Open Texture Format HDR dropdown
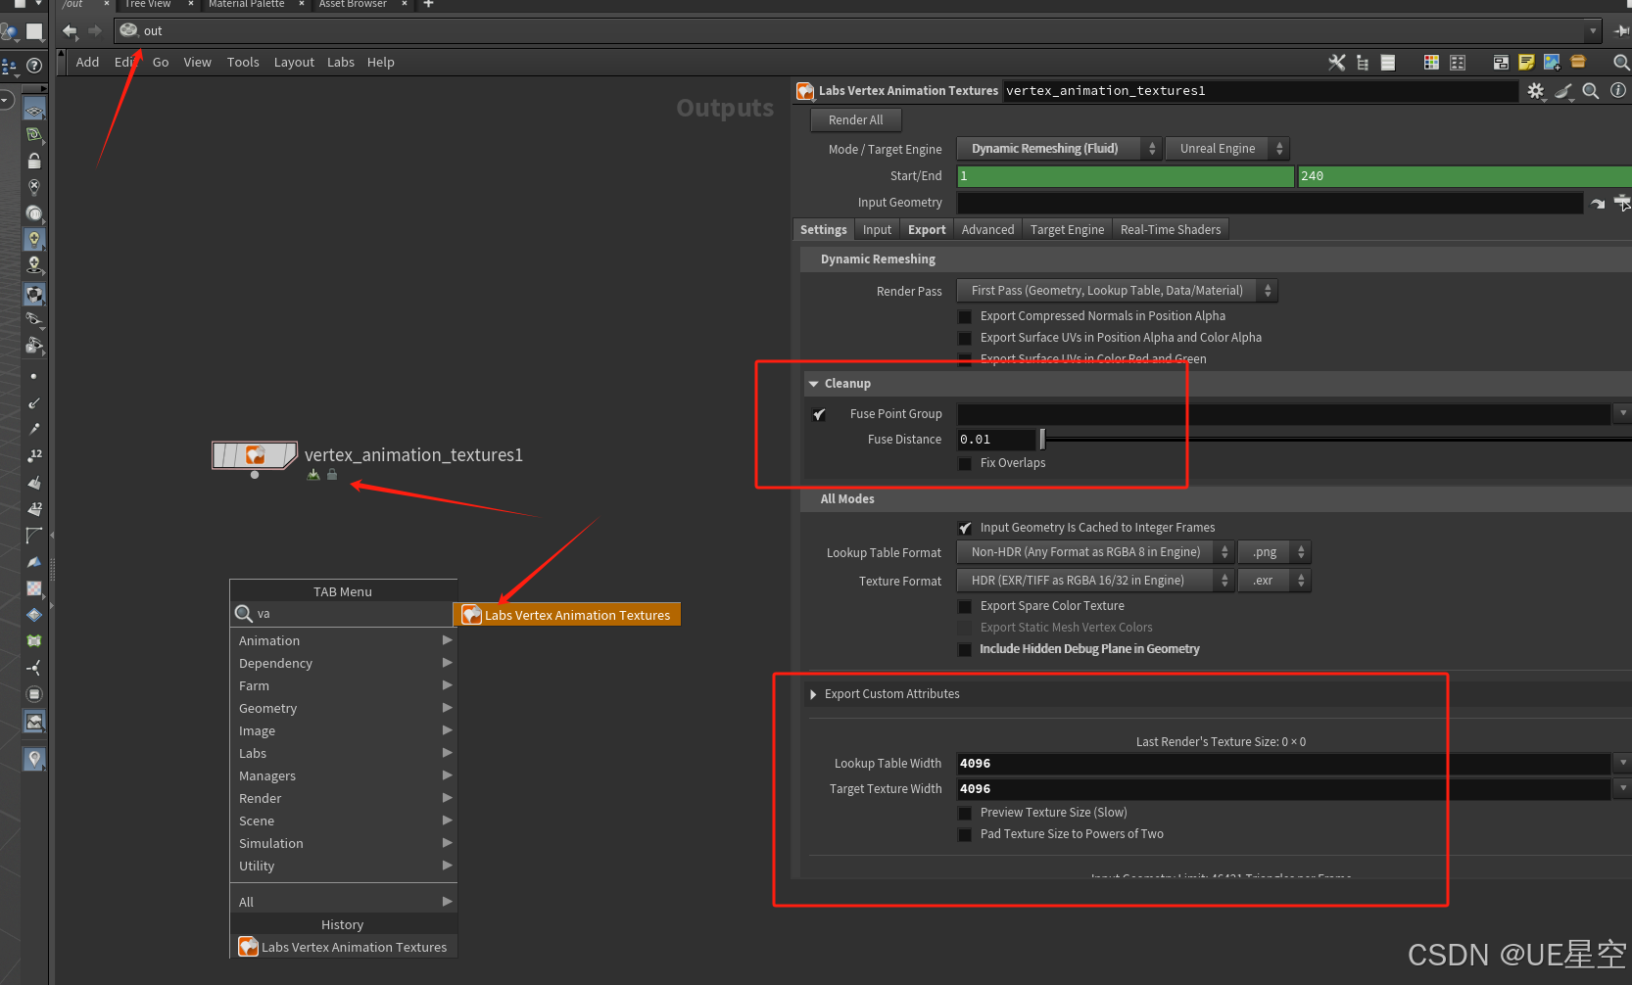This screenshot has height=985, width=1632. point(1095,581)
